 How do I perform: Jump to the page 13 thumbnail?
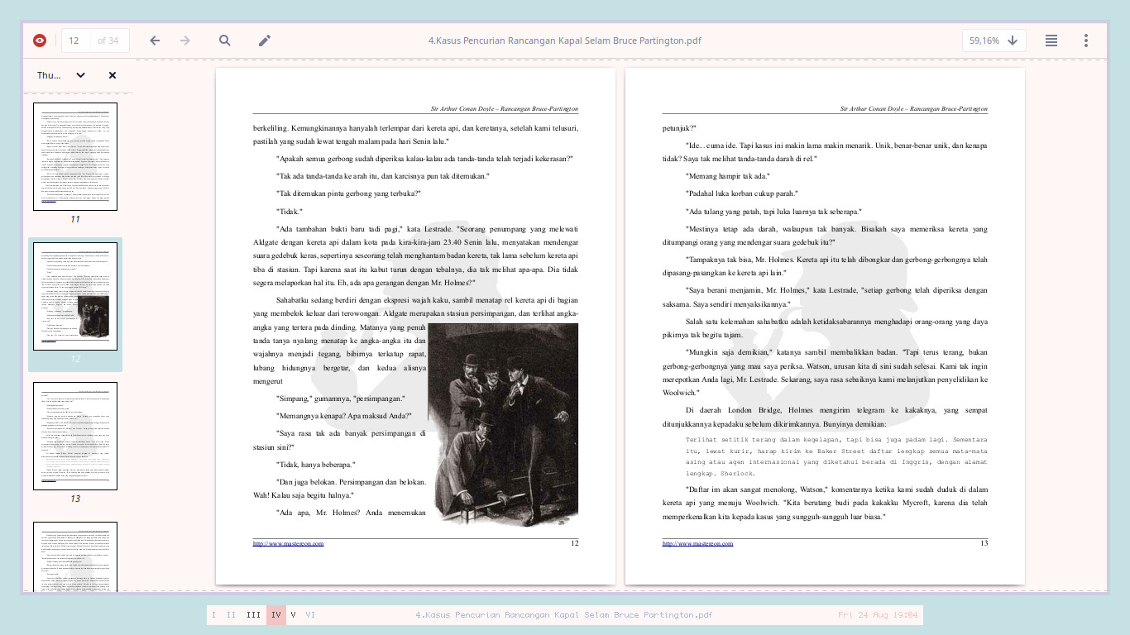(x=75, y=436)
